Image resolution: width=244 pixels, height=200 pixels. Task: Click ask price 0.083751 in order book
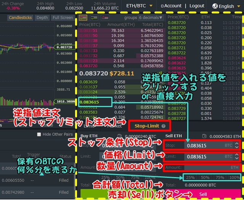tap(88, 31)
